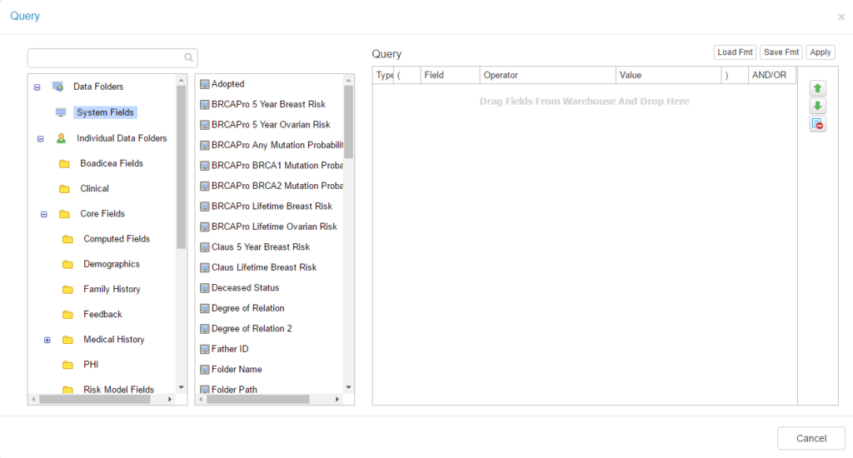The width and height of the screenshot is (853, 458).
Task: Click the green move up arrow icon
Action: (x=818, y=88)
